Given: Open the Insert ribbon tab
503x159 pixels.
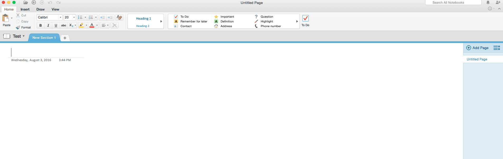Looking at the screenshot, I should click(x=25, y=9).
